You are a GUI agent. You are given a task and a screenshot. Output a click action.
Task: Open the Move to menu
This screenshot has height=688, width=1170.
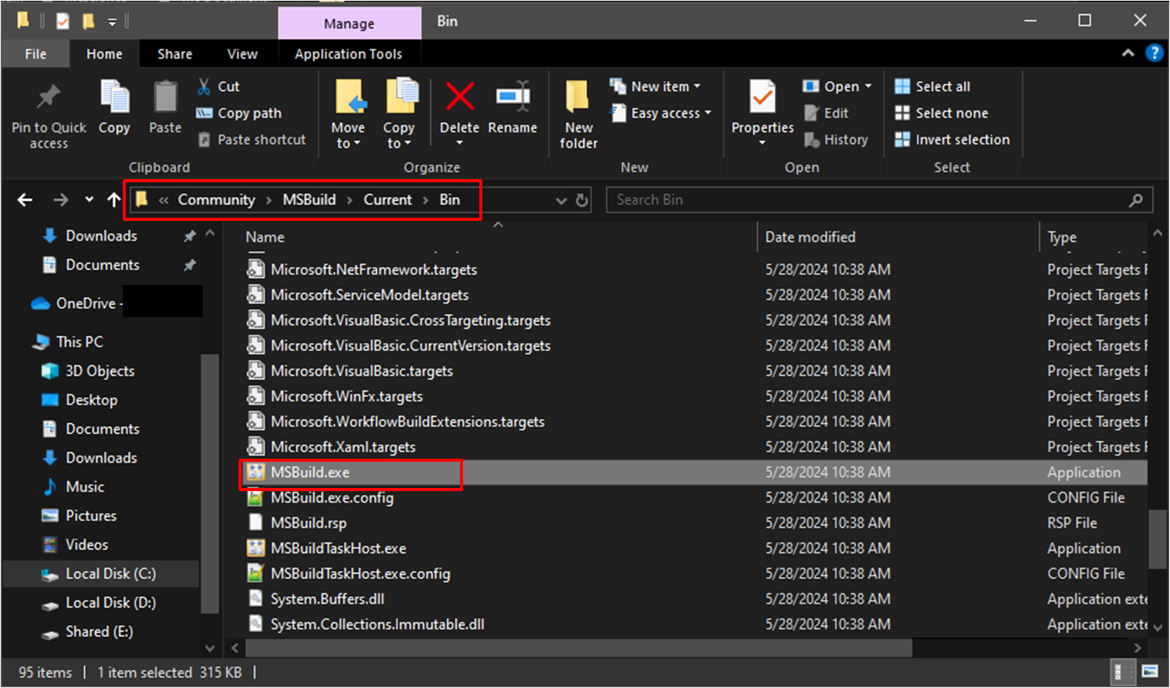[348, 113]
